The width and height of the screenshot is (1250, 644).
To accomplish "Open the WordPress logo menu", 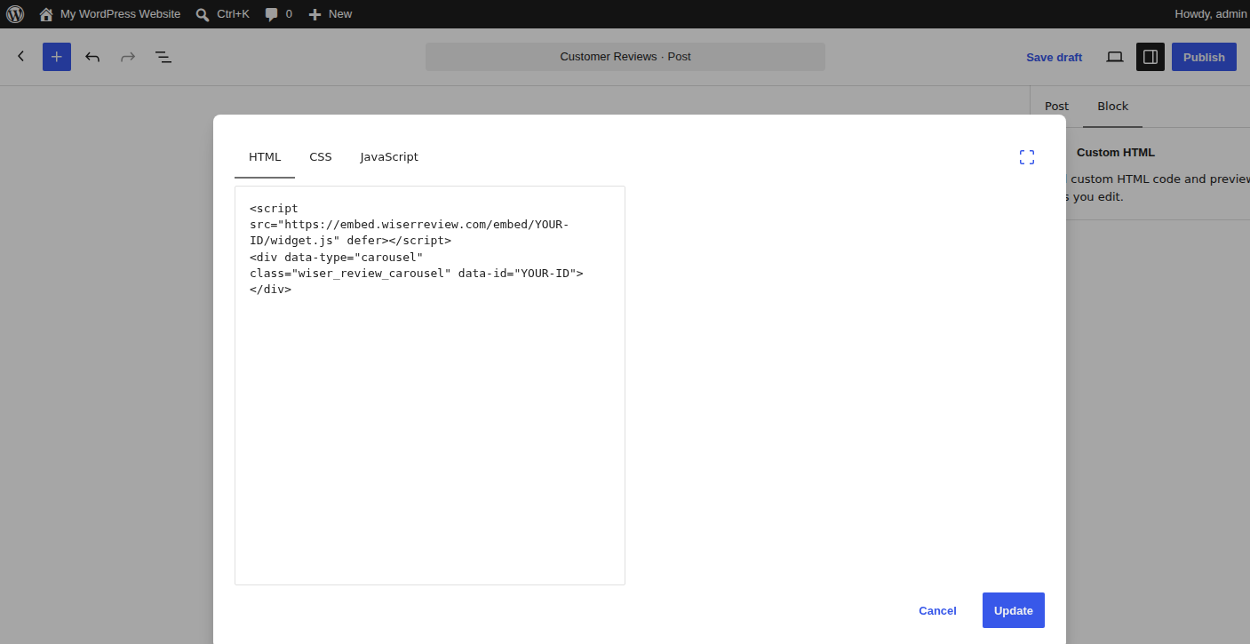I will 15,14.
